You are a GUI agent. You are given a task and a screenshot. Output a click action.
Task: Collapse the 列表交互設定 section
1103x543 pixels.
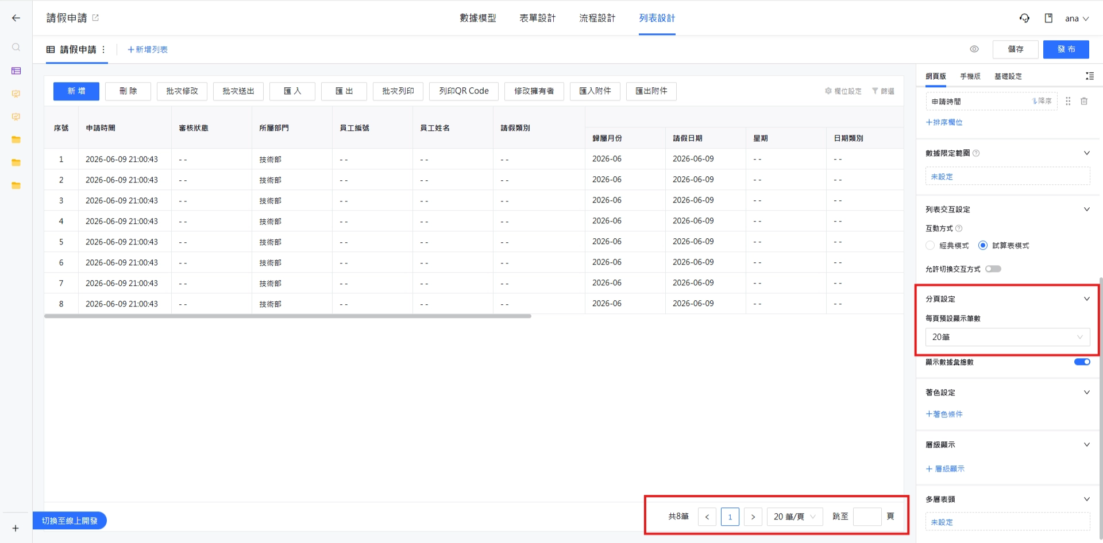click(1087, 209)
